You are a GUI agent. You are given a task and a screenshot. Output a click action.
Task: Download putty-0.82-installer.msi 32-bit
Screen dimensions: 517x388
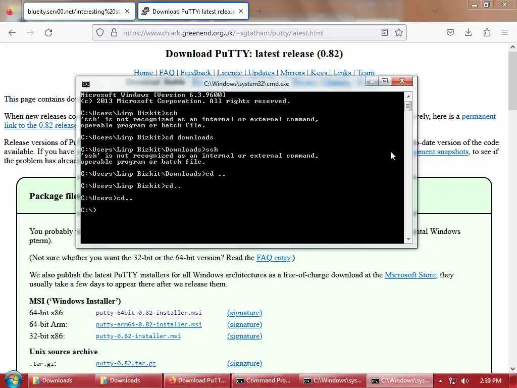coord(138,336)
